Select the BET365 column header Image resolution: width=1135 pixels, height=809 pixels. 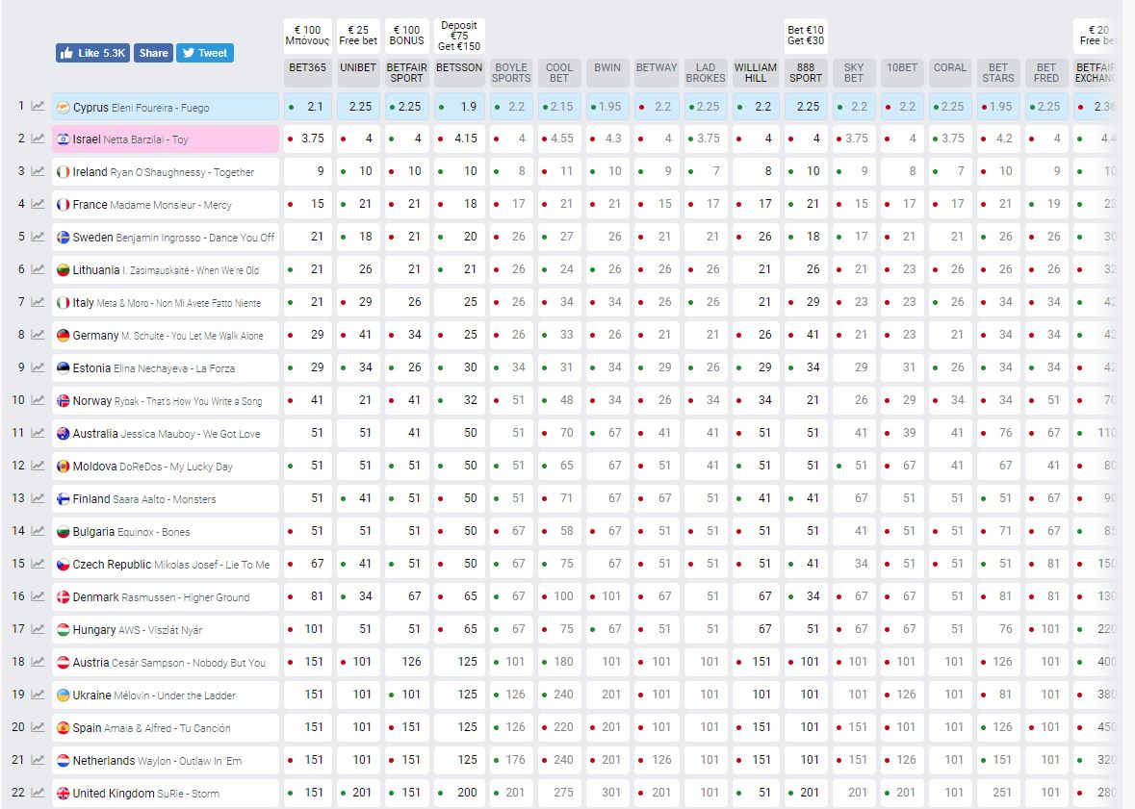click(308, 67)
